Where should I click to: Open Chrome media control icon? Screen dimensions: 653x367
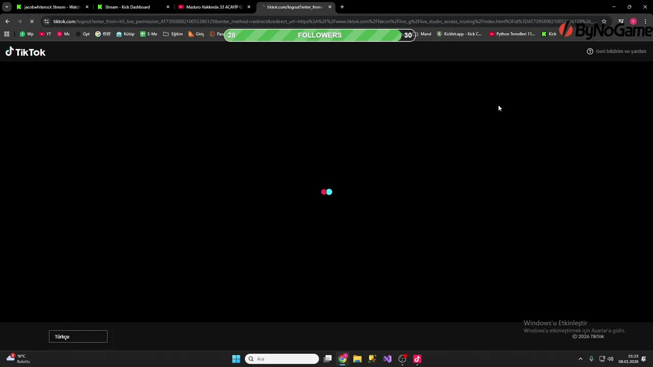click(x=621, y=21)
